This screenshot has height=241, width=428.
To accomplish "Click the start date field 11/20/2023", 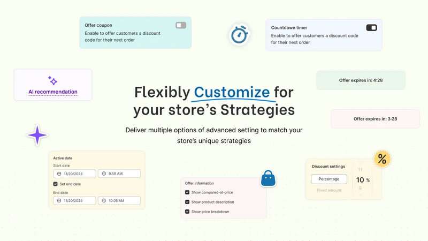I will pos(74,174).
